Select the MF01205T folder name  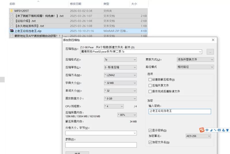[22, 11]
